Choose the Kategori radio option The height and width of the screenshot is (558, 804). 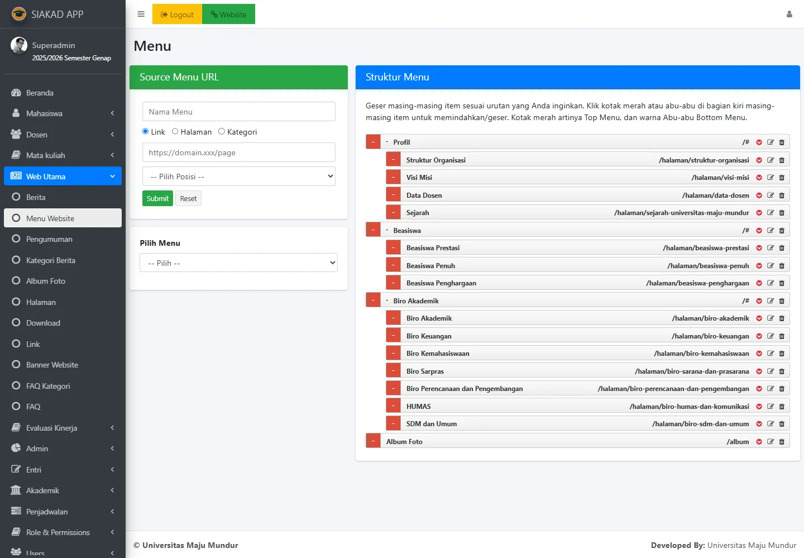click(x=222, y=132)
